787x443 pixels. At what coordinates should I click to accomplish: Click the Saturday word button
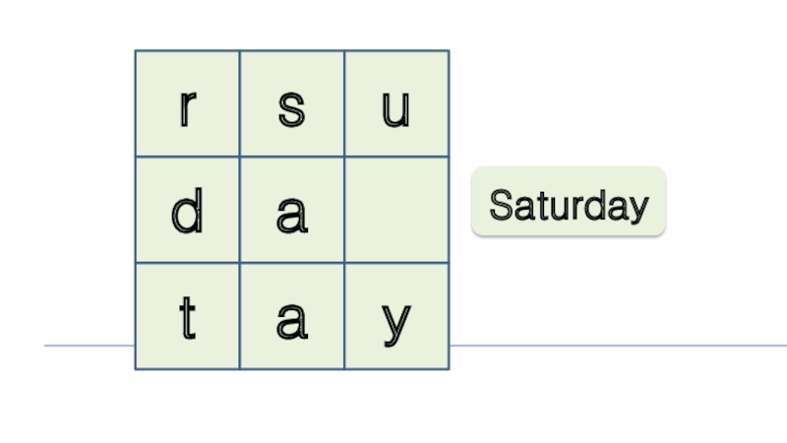click(569, 202)
